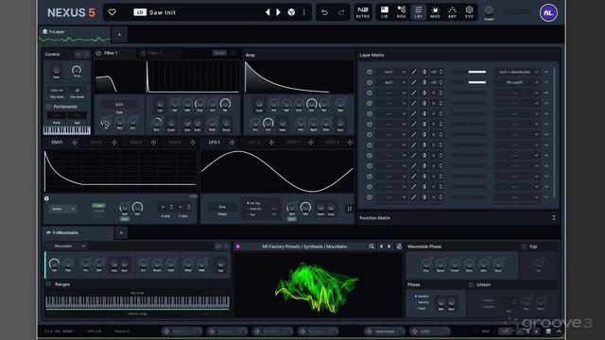The image size is (605, 340).
Task: Click the STEP 1 modulation drag handle icon
Action: pos(311,143)
